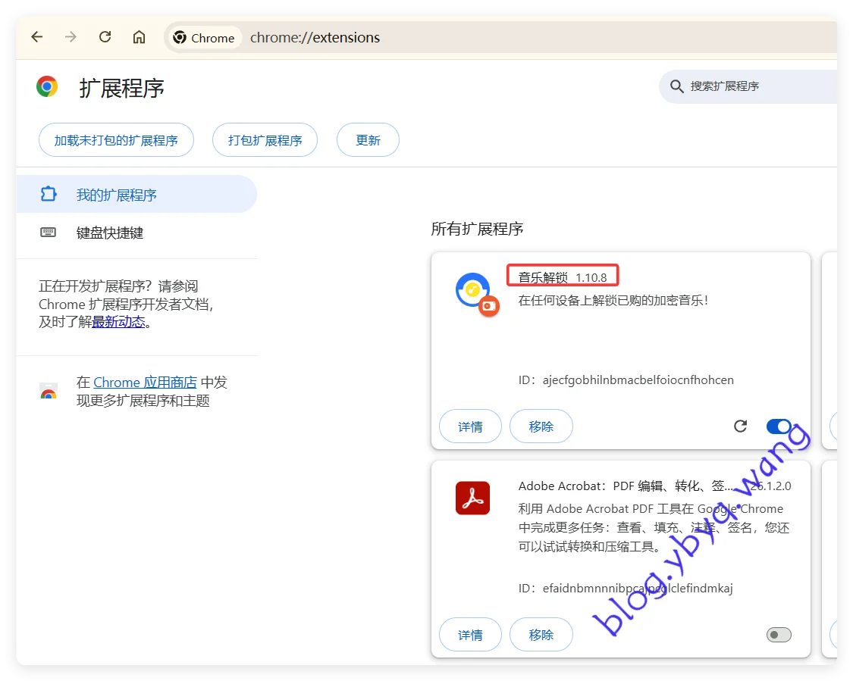Click the reload icon on 音乐解锁 card
The height and width of the screenshot is (681, 853).
point(741,426)
